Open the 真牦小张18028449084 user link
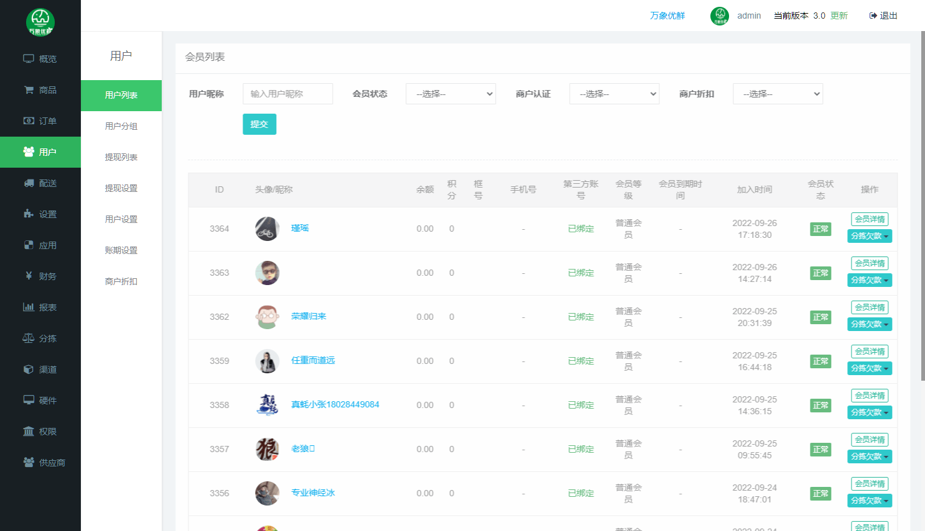This screenshot has width=925, height=531. (335, 404)
